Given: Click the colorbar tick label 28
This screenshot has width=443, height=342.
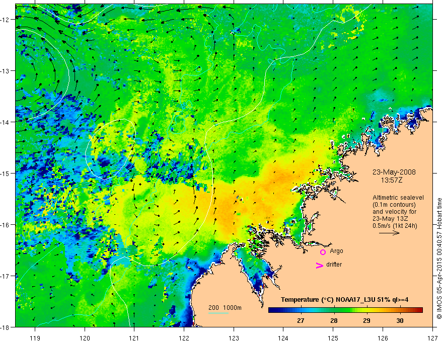Looking at the screenshot, I should pos(334,320).
